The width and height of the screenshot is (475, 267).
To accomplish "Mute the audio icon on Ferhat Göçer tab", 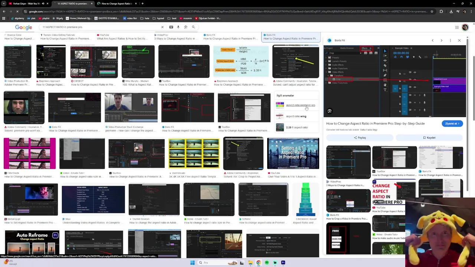I will [43, 3].
